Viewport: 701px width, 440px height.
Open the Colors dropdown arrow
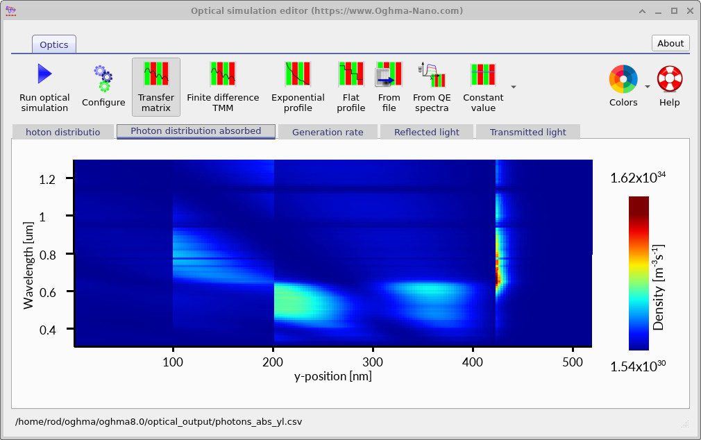pyautogui.click(x=648, y=87)
